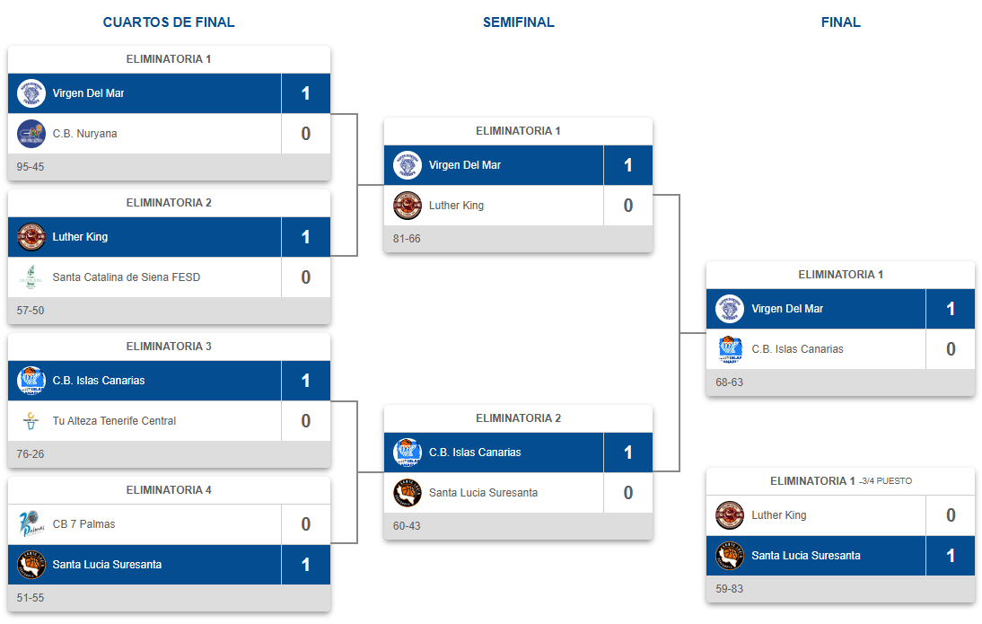
Task: Select the Semifinal column heading
Action: (x=519, y=22)
